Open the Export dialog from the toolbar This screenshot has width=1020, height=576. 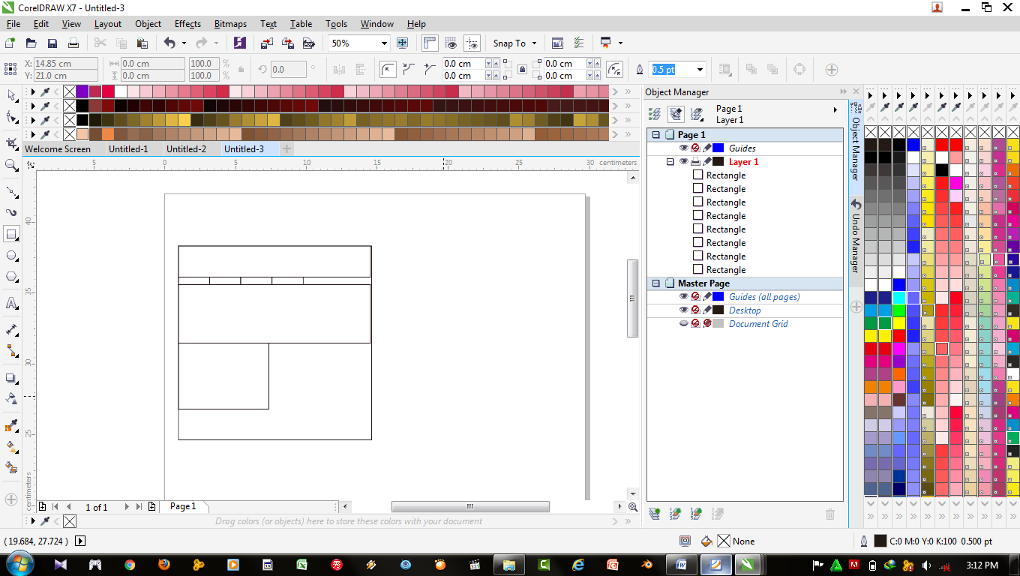click(x=288, y=43)
